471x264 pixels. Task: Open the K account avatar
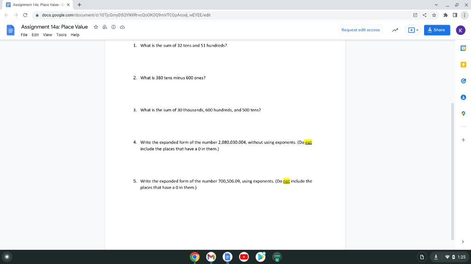pyautogui.click(x=460, y=30)
